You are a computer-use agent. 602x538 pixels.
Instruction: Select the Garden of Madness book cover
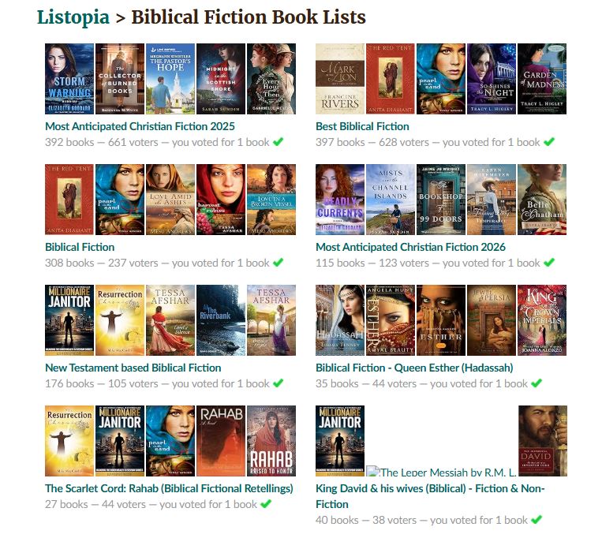click(542, 79)
